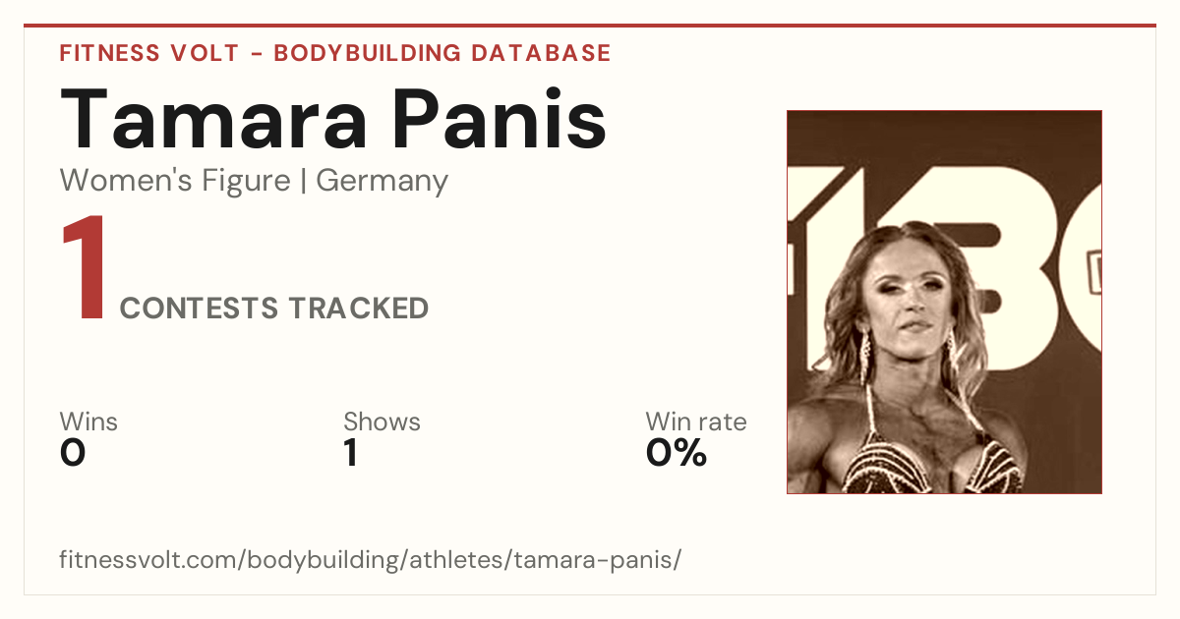Click the Wins stat label
Image resolution: width=1180 pixels, height=619 pixels.
tap(88, 422)
